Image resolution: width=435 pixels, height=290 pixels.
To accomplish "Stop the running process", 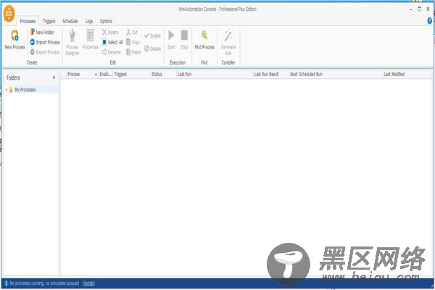I will pos(184,39).
